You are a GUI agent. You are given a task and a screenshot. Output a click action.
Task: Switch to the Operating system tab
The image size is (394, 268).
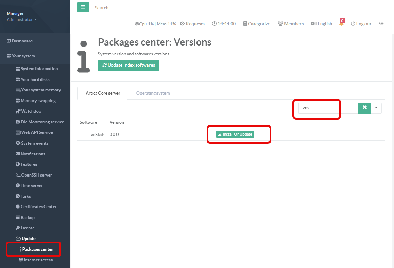153,93
